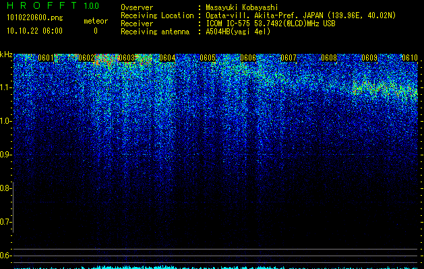Click the HROFFT 1.0.0 title text
Viewport: 424px width, 269px height.
[53, 5]
